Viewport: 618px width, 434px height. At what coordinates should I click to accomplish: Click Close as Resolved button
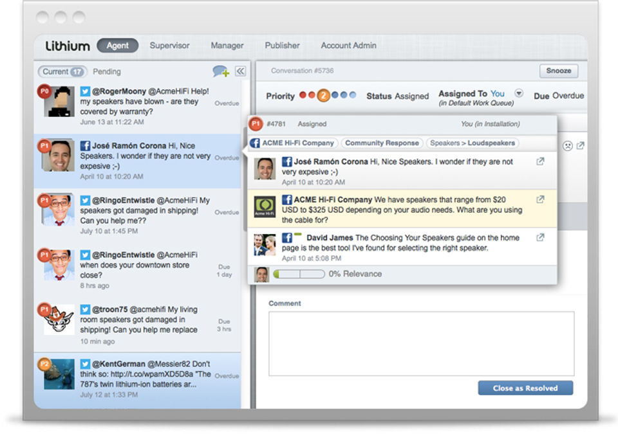525,388
